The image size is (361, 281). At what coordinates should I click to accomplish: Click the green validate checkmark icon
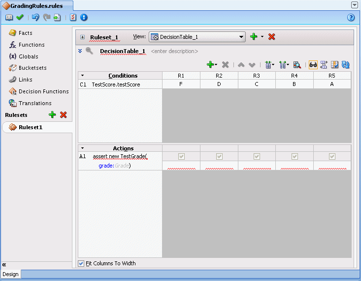[x=20, y=17]
